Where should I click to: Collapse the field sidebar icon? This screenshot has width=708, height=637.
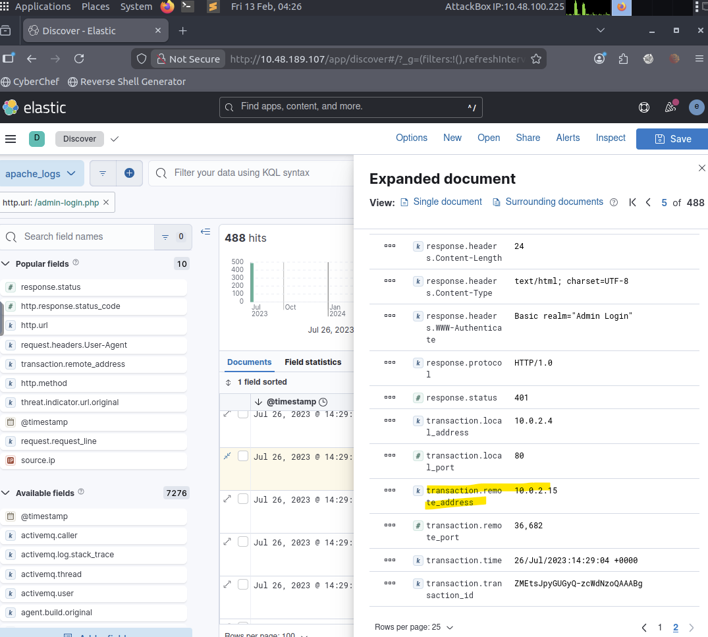click(x=205, y=232)
